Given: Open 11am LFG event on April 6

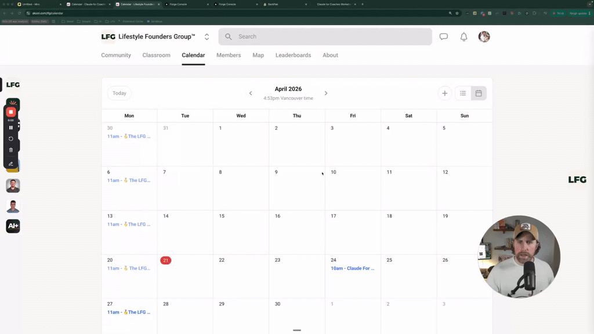Looking at the screenshot, I should click(x=129, y=180).
